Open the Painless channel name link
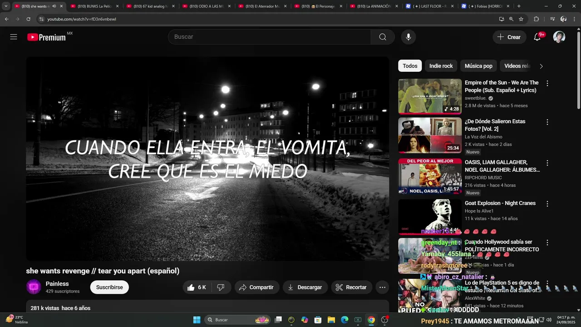The height and width of the screenshot is (327, 581). [57, 284]
